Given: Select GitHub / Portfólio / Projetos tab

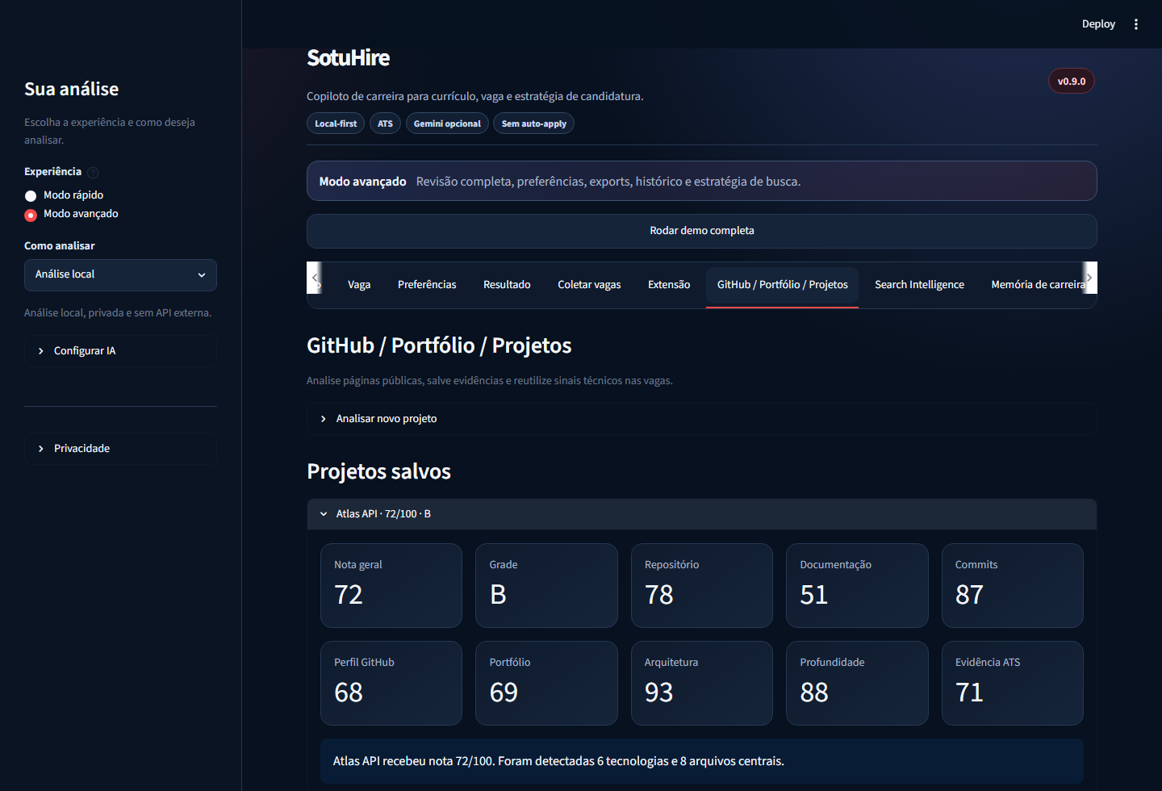Looking at the screenshot, I should (x=782, y=285).
